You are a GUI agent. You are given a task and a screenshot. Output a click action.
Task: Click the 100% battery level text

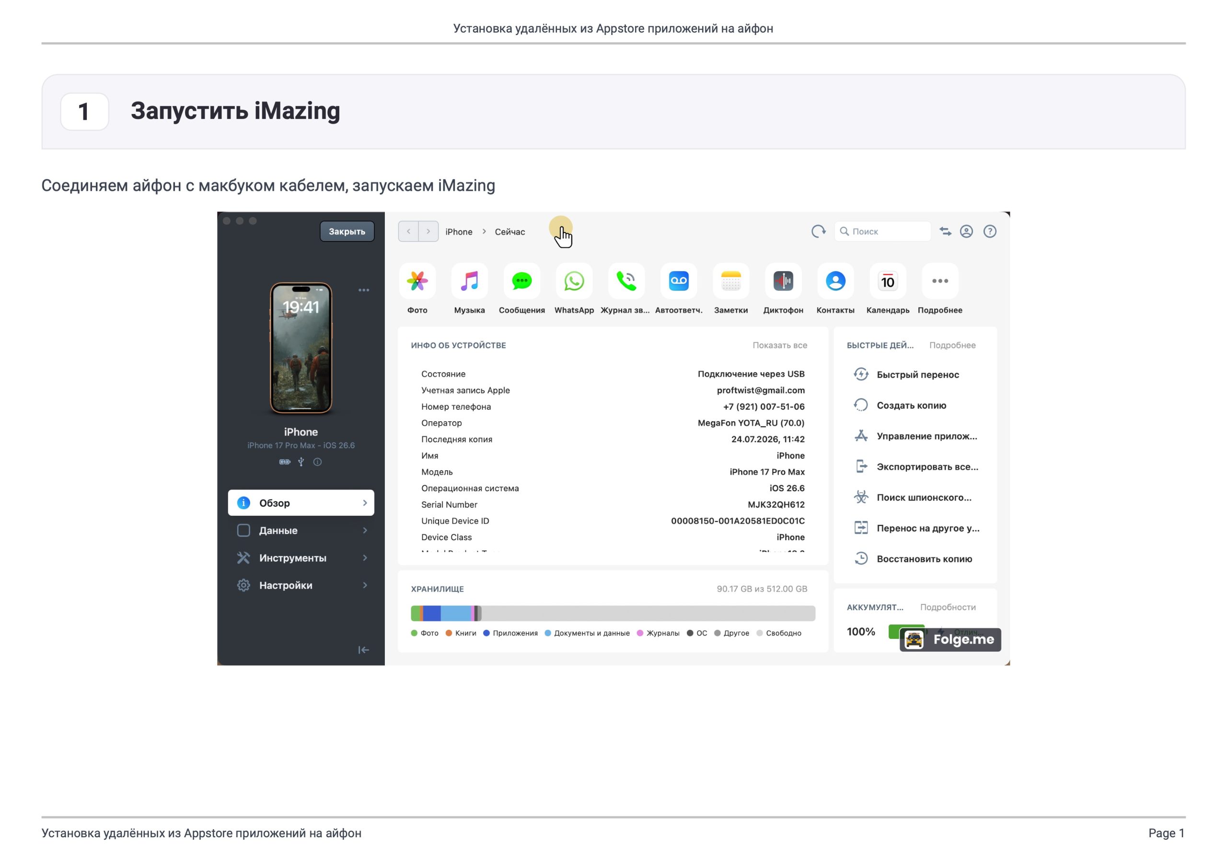click(x=861, y=632)
